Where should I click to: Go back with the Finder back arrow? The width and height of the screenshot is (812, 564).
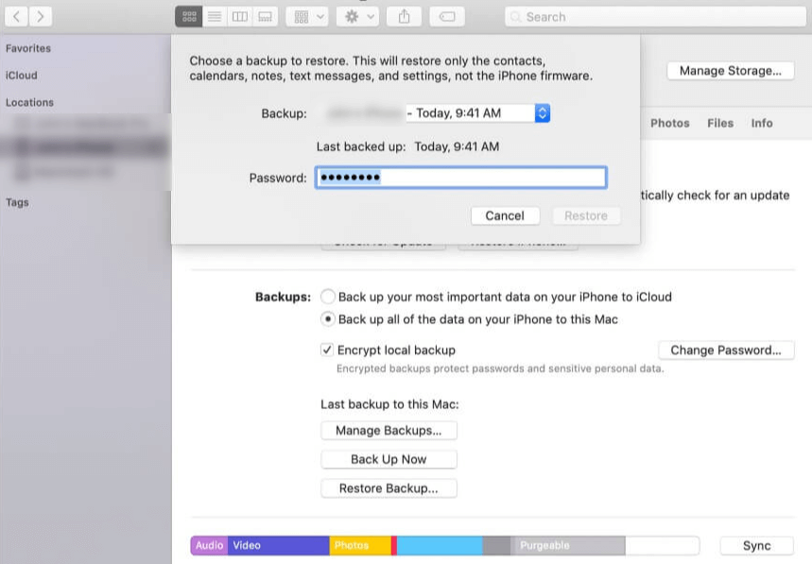[x=17, y=17]
